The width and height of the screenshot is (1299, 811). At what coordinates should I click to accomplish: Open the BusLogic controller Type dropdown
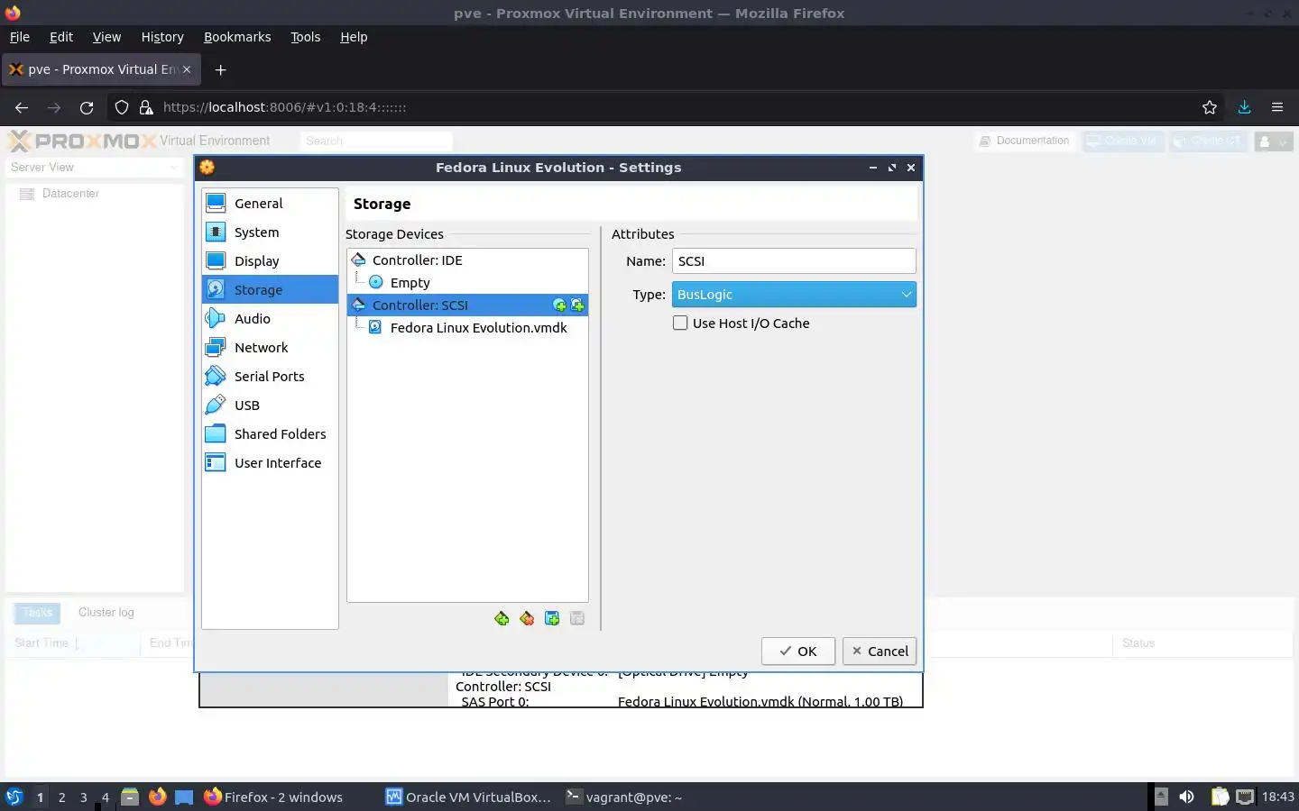point(794,295)
